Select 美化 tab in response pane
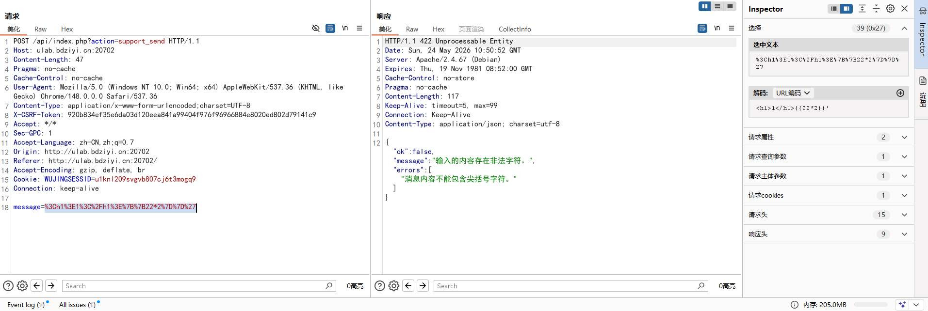This screenshot has height=311, width=928. (x=385, y=29)
